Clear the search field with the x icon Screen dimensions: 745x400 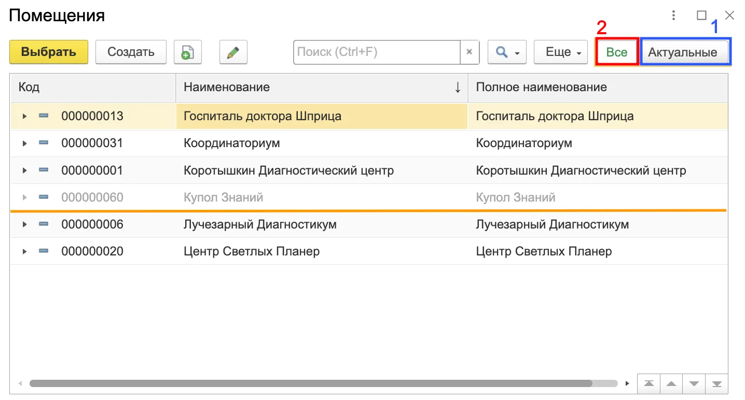pyautogui.click(x=470, y=52)
